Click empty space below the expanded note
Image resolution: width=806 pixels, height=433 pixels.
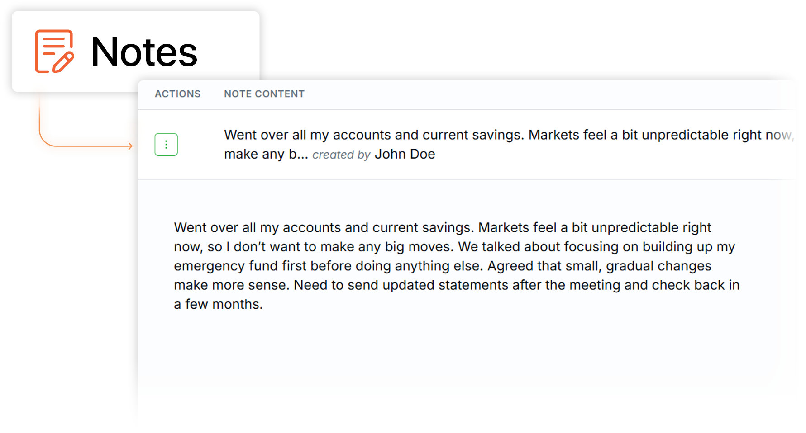click(453, 357)
